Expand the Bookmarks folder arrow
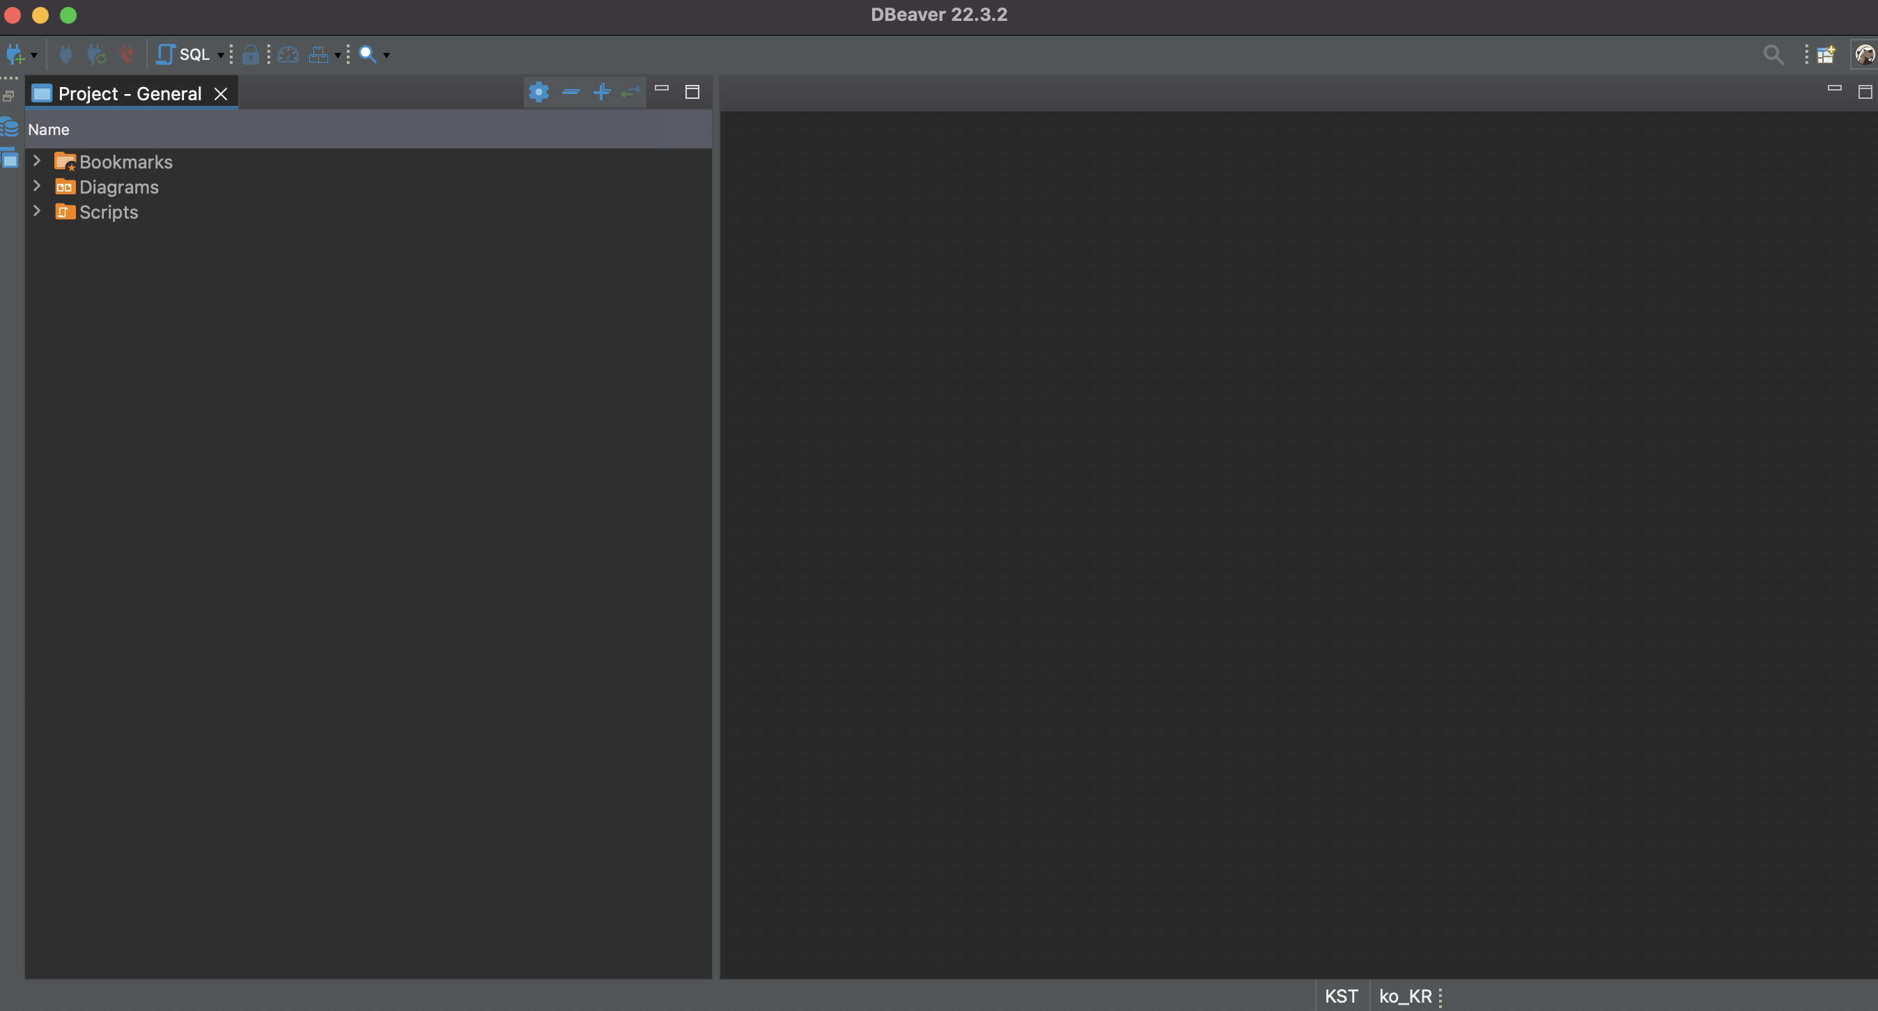This screenshot has width=1878, height=1011. [x=37, y=160]
